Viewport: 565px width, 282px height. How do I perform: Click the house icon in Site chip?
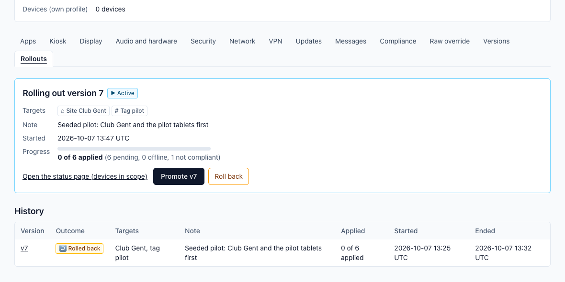click(x=63, y=111)
